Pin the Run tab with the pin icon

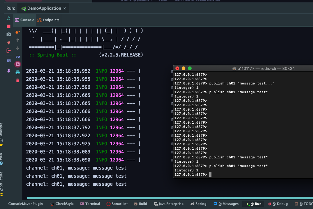[9, 71]
